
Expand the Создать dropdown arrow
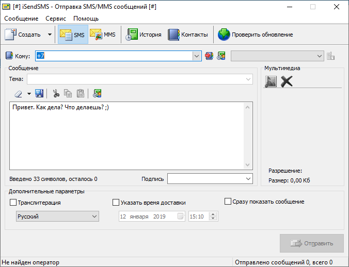[x=50, y=35]
